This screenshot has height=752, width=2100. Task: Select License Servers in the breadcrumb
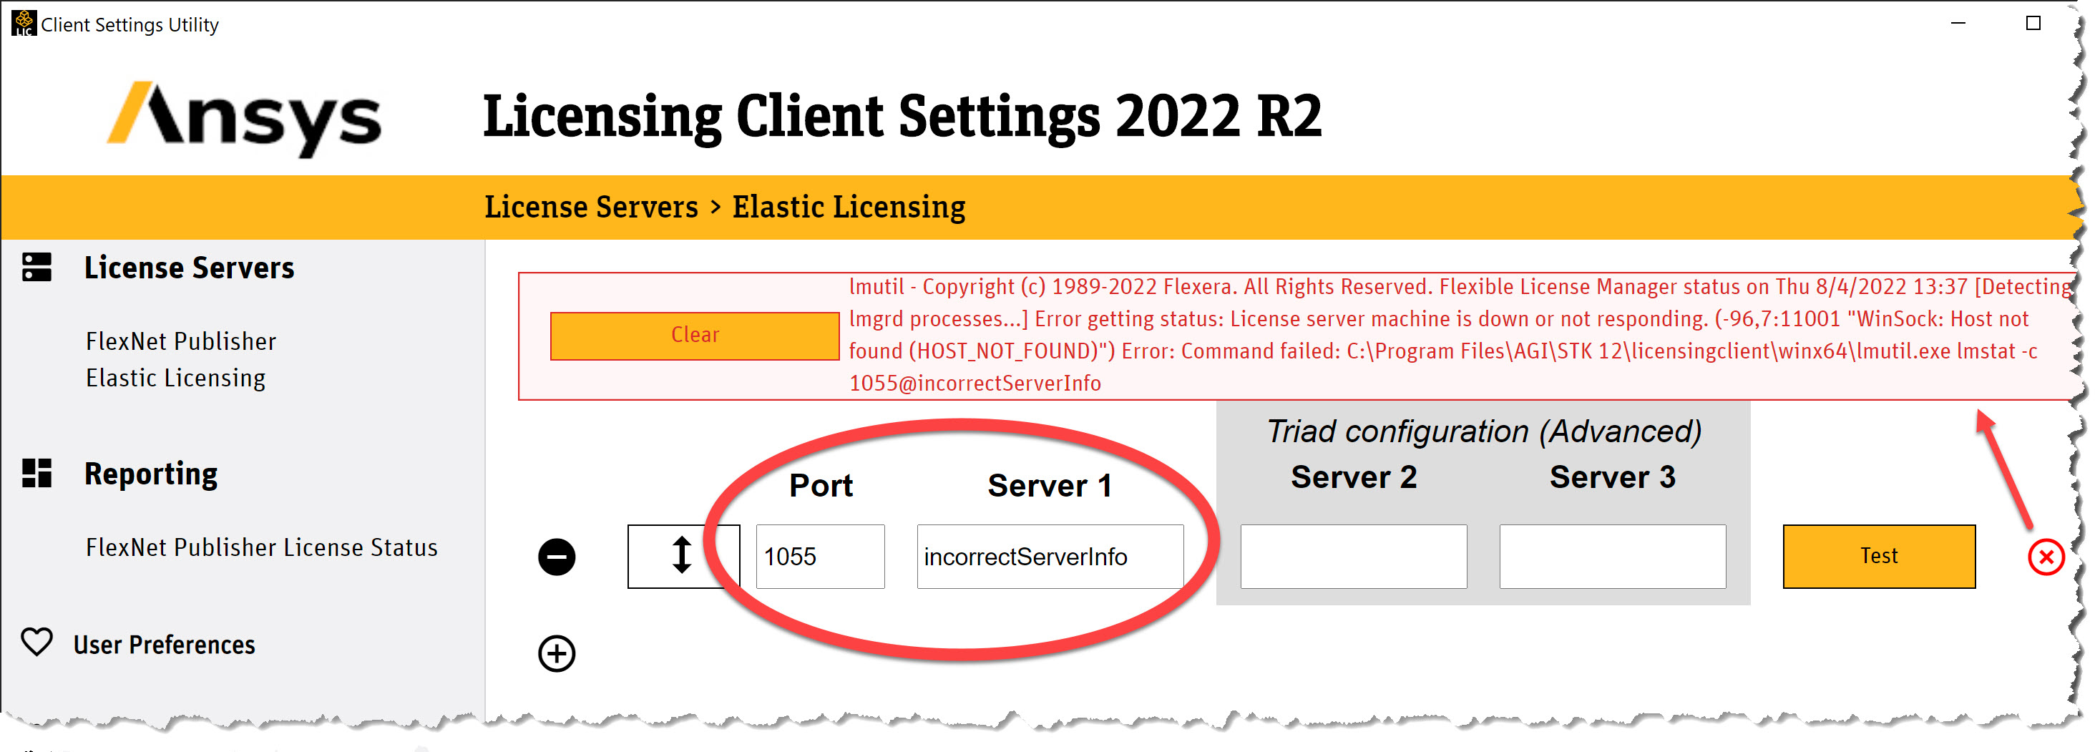pos(590,206)
